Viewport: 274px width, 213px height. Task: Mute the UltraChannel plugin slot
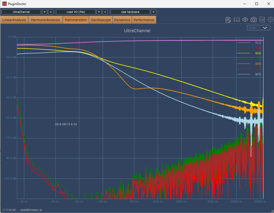click(45, 12)
